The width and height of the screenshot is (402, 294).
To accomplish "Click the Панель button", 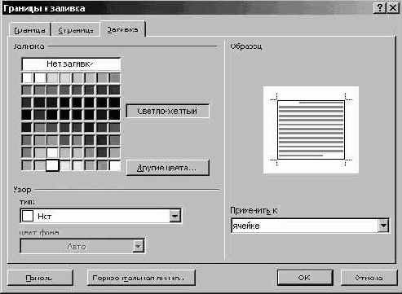I will coord(40,278).
